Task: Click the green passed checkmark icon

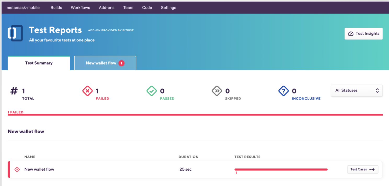Action: coord(152,91)
